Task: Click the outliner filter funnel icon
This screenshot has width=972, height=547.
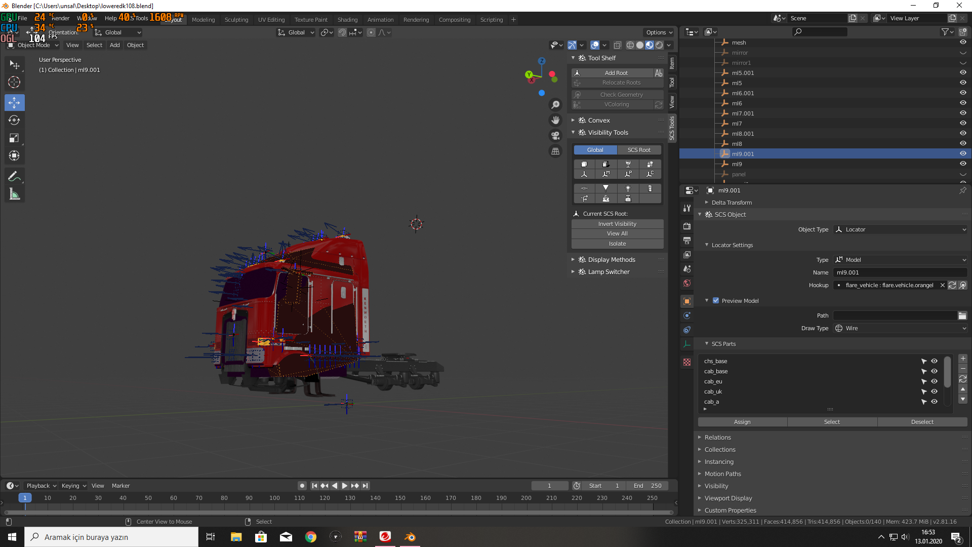Action: point(945,32)
